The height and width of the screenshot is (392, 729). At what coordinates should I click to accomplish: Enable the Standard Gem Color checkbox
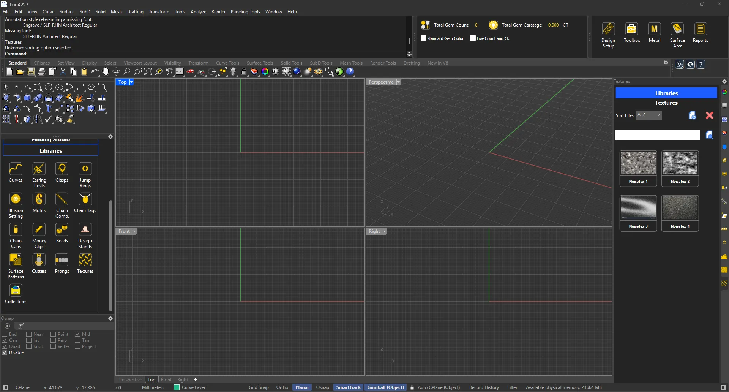tap(424, 38)
